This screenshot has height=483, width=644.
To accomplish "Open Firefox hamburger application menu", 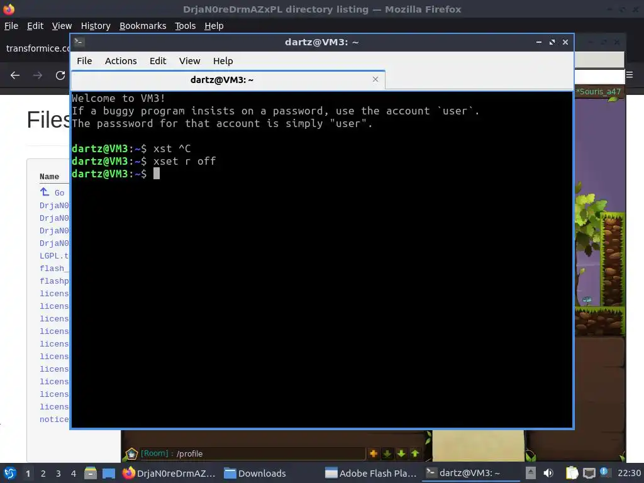I will 629,75.
